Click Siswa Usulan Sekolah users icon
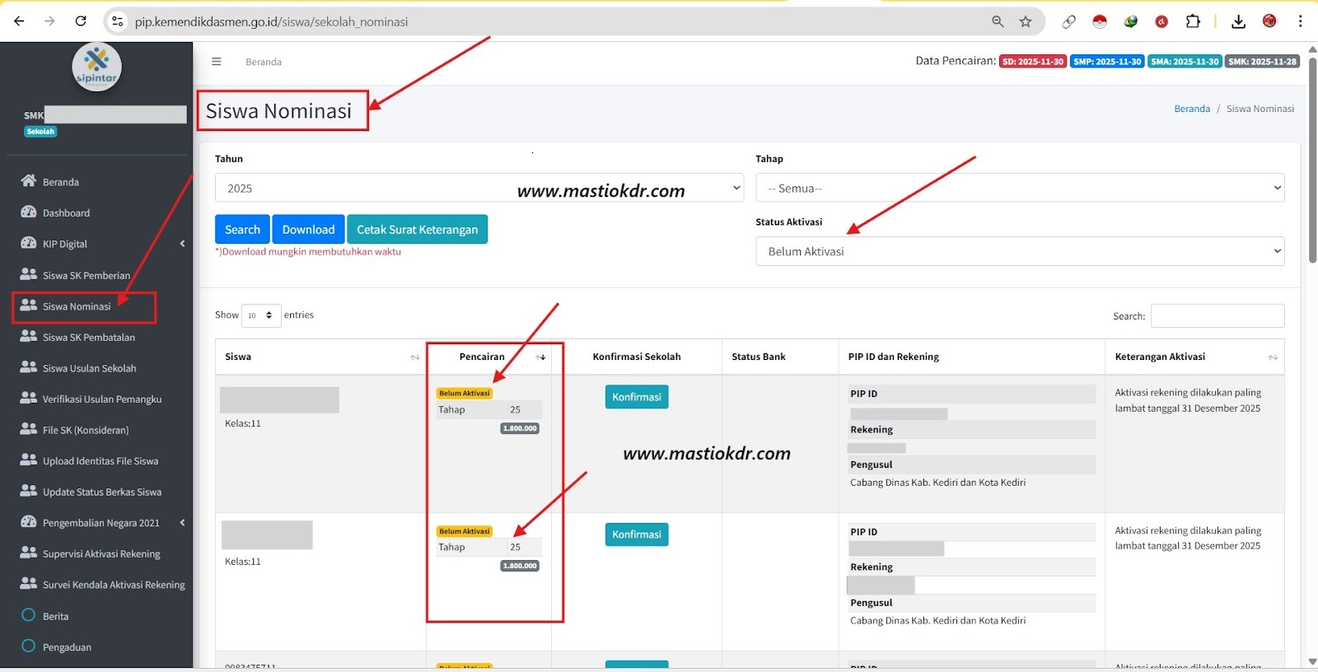Viewport: 1318px width, 672px height. pyautogui.click(x=28, y=367)
